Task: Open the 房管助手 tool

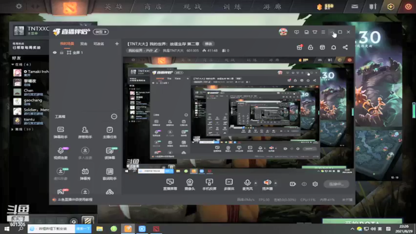Action: click(85, 133)
